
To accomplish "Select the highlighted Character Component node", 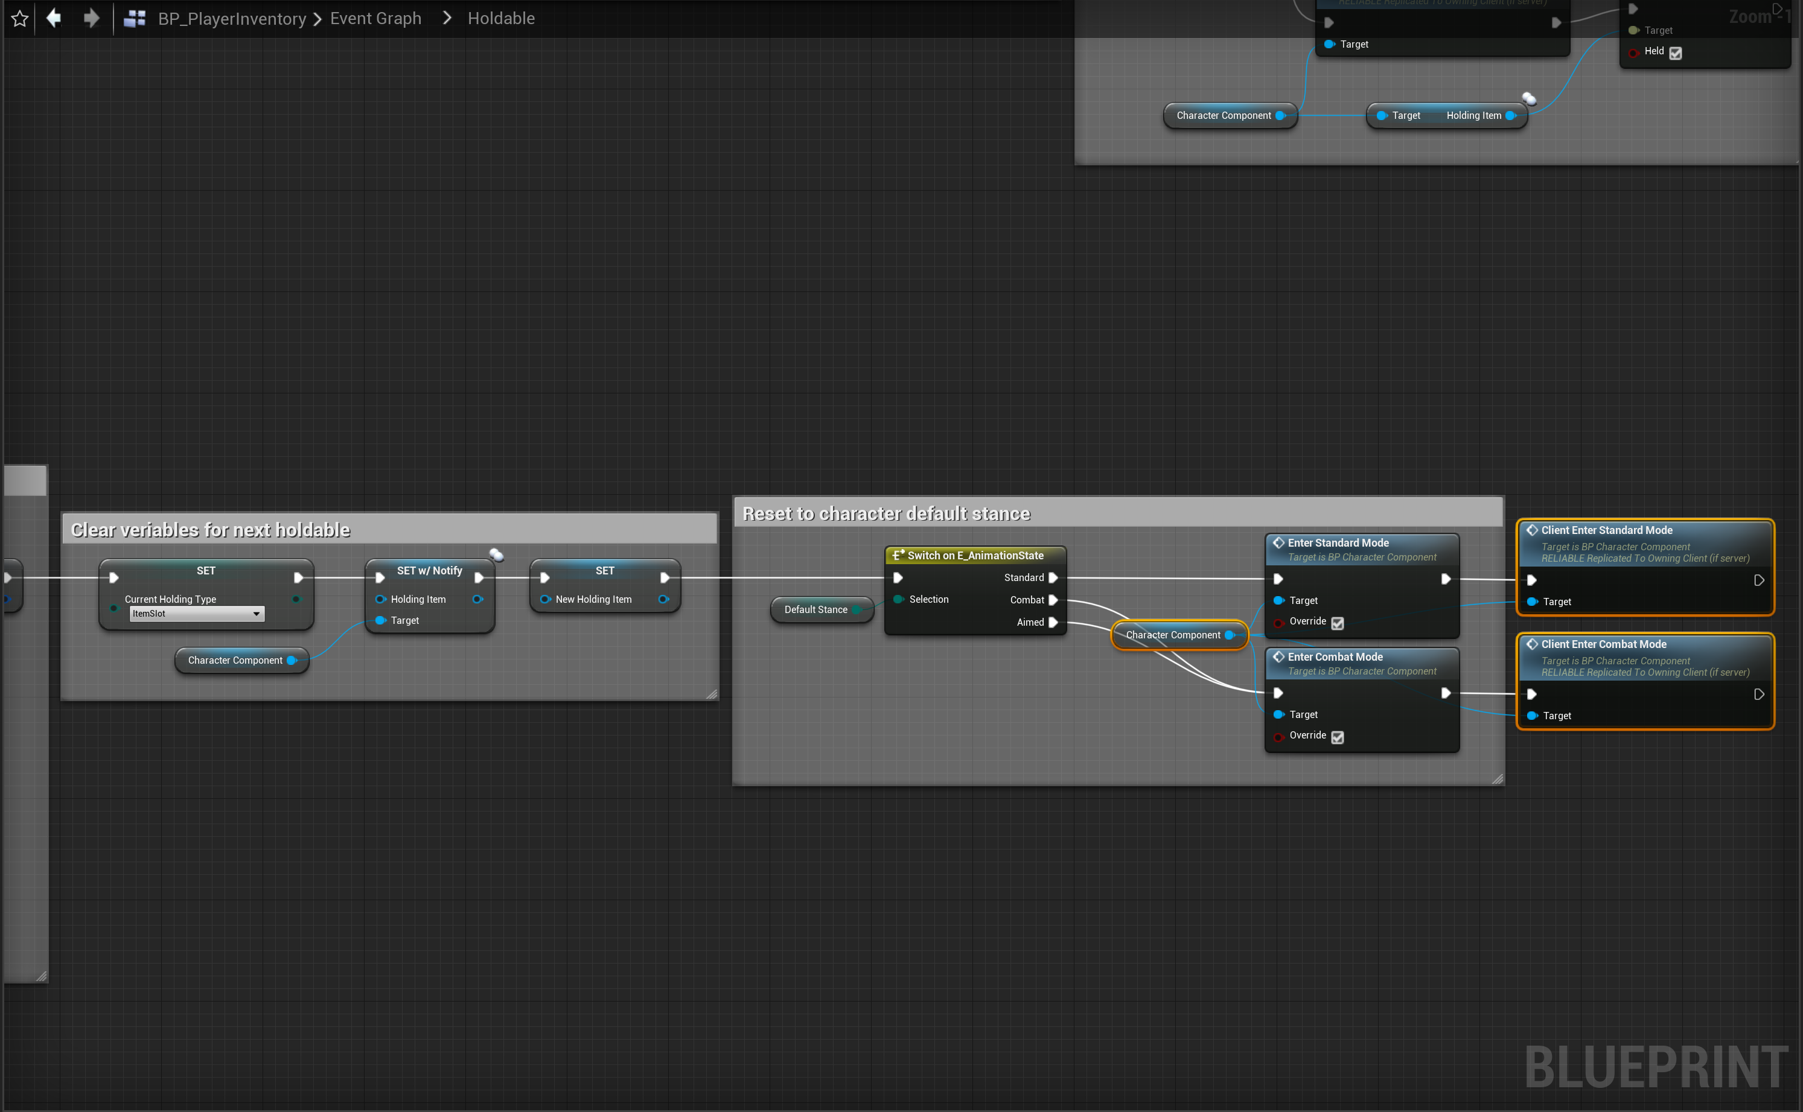I will coord(1172,635).
